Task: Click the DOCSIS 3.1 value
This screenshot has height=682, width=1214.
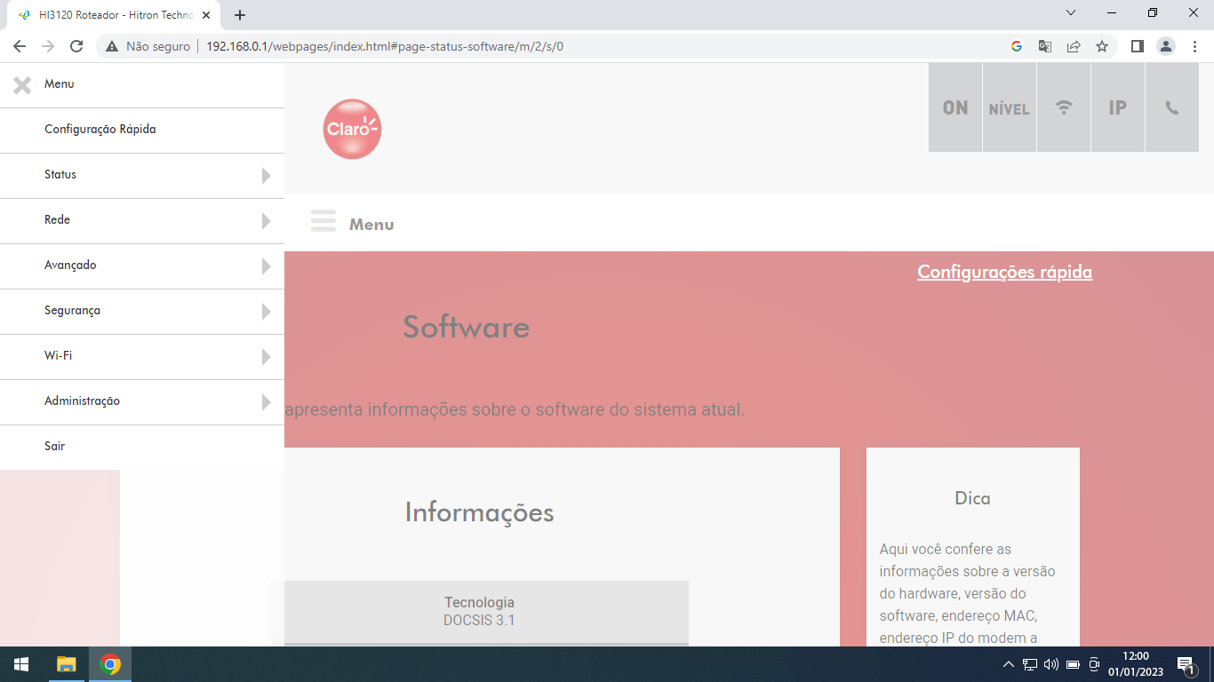Action: point(479,620)
